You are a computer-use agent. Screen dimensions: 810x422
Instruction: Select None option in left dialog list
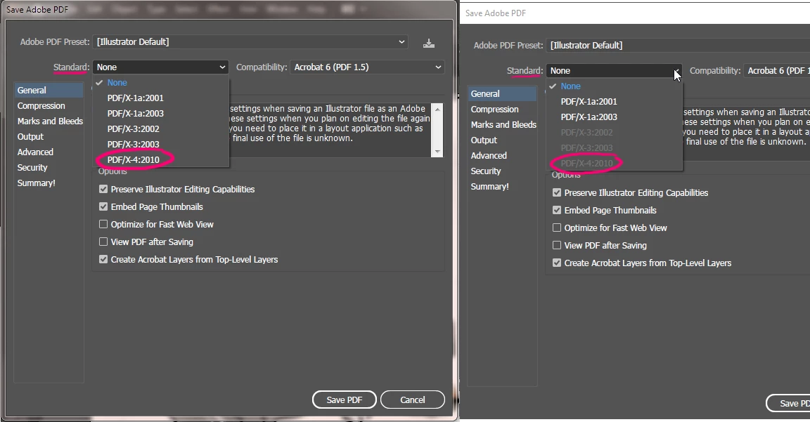point(117,83)
